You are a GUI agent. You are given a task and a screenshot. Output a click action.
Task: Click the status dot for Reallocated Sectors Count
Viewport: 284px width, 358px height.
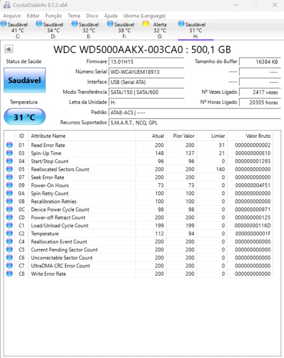click(9, 169)
